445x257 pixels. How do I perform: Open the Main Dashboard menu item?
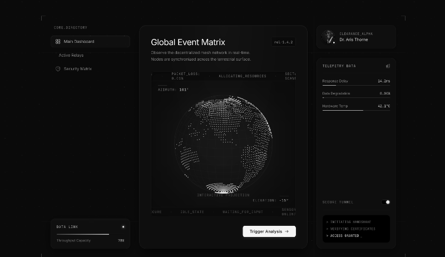(x=90, y=41)
